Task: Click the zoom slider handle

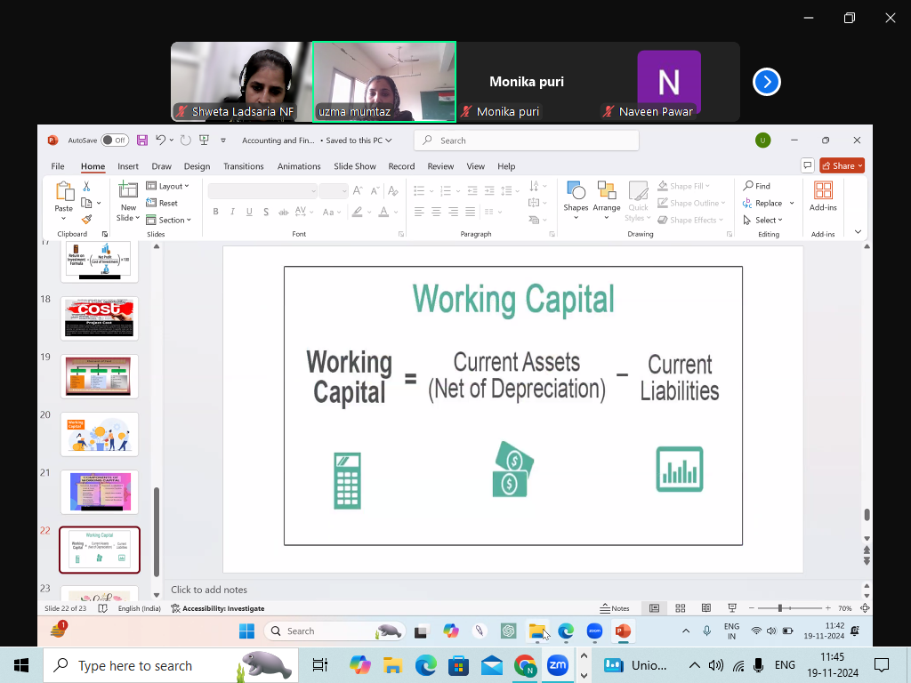Action: 779,608
